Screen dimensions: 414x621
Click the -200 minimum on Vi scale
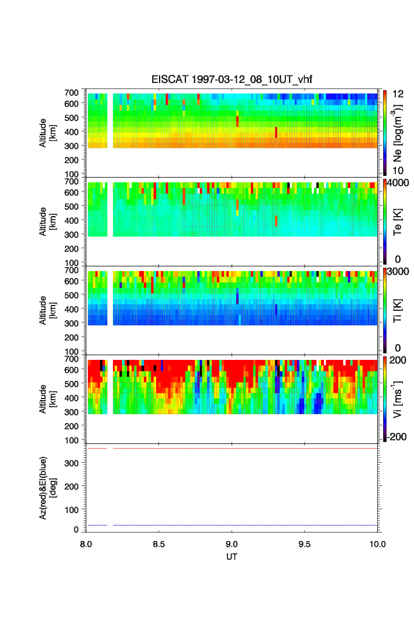(x=397, y=437)
